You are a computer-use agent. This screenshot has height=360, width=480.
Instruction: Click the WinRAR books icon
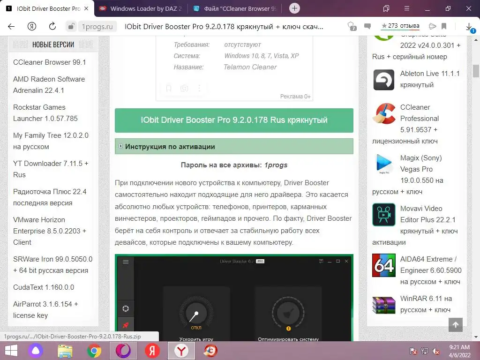pyautogui.click(x=384, y=305)
